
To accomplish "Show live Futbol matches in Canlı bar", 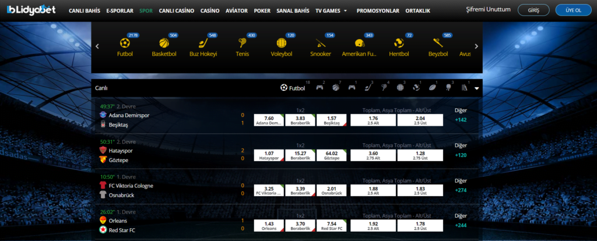I will click(293, 88).
